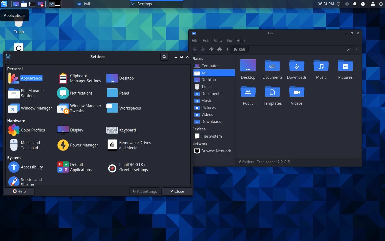Toggle location bar editing with the pencil icon
This screenshot has width=385, height=241.
coord(349,49)
